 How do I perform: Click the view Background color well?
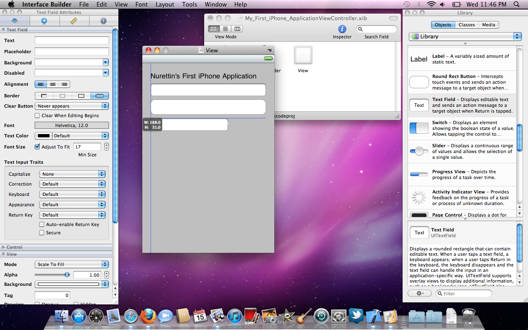click(68, 284)
